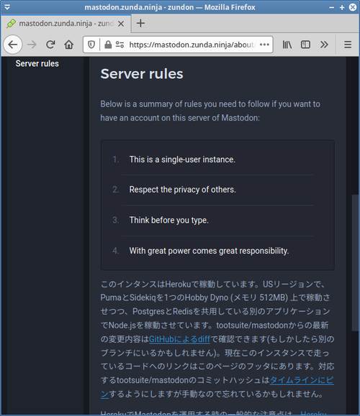The image size is (360, 416).
Task: Open the Library bookmarks and history icon
Action: (287, 45)
